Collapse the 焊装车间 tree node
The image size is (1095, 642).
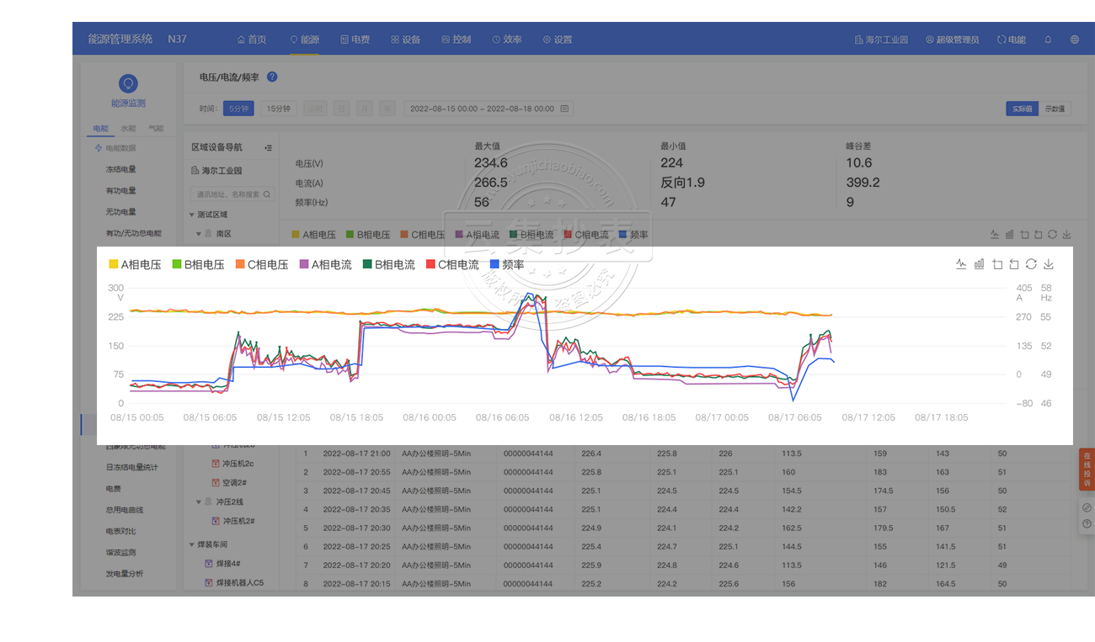click(x=192, y=544)
